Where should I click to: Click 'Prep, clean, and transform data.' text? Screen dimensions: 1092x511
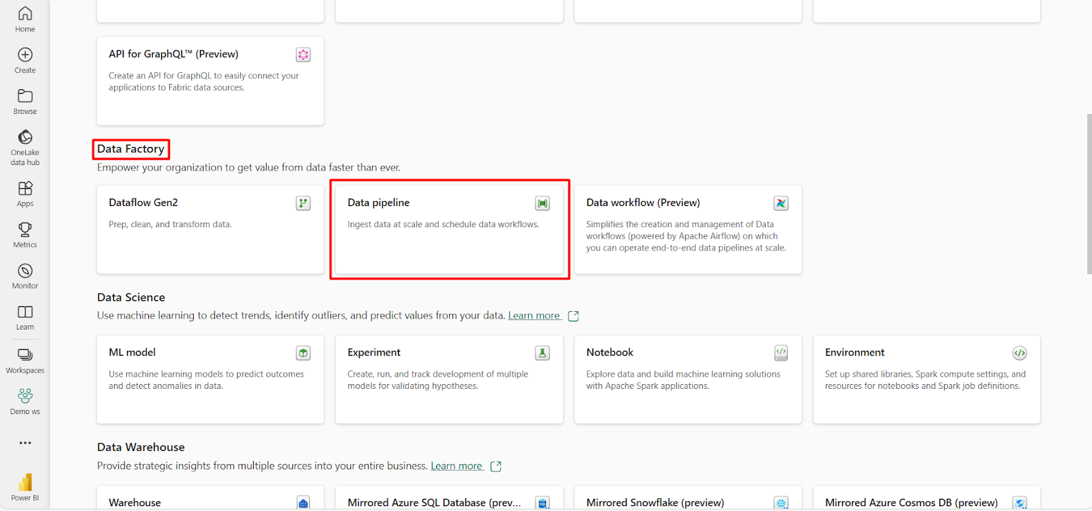pos(170,224)
